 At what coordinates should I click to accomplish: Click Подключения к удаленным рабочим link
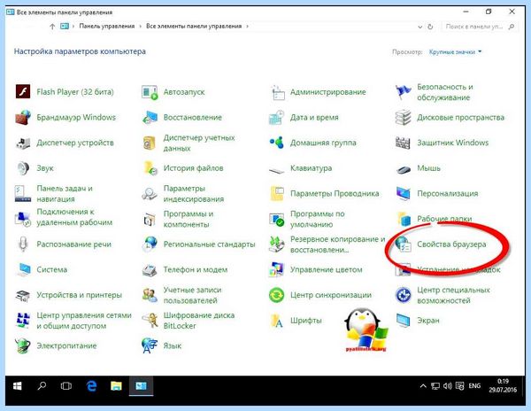coord(74,217)
